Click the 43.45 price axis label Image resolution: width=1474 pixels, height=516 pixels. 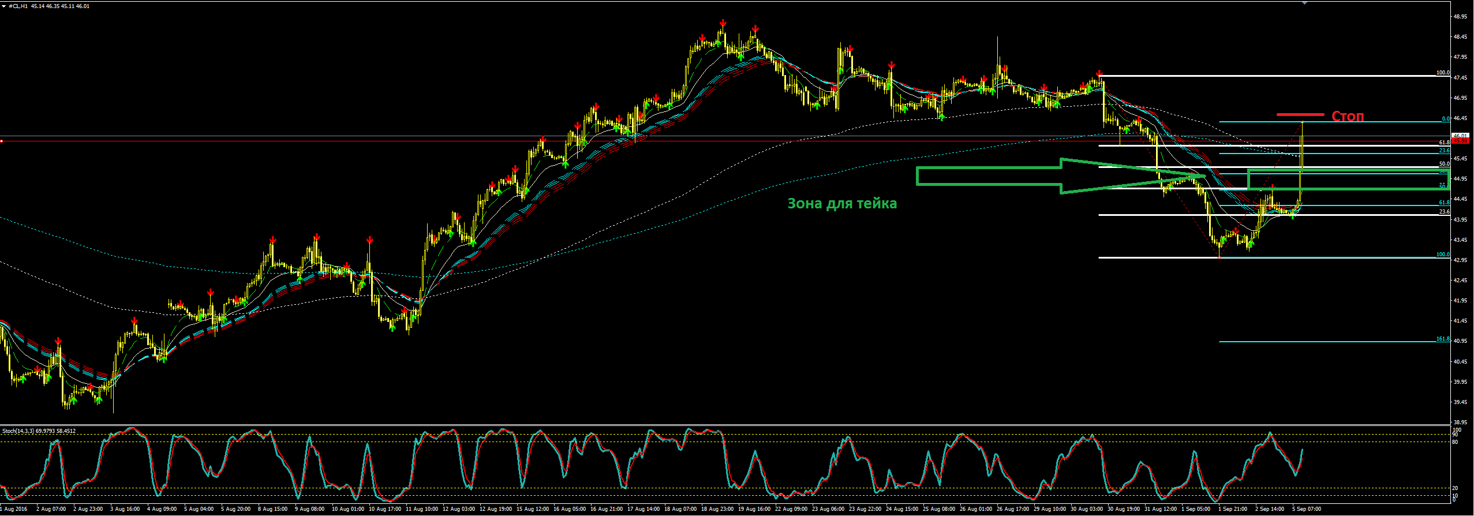pyautogui.click(x=1461, y=240)
